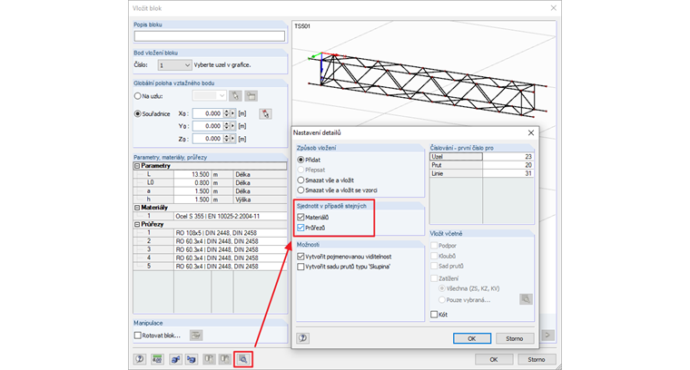This screenshot has height=370, width=690.
Task: Open the Y0 field side arrow menu
Action: [x=232, y=126]
